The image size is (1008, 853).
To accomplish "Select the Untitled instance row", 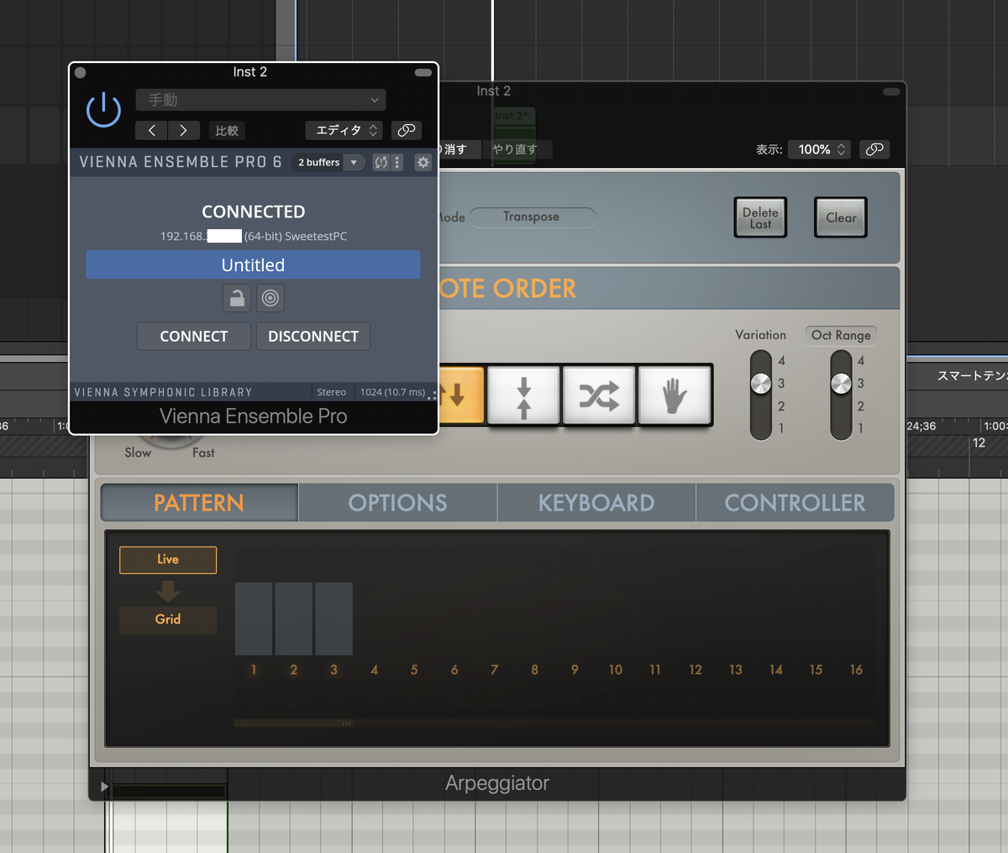I will click(253, 265).
